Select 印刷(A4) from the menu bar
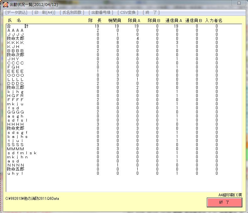The image size is (248, 213). tap(43, 13)
